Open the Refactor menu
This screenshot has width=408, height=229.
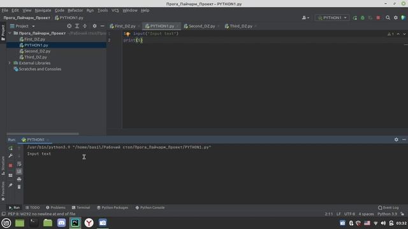point(75,10)
